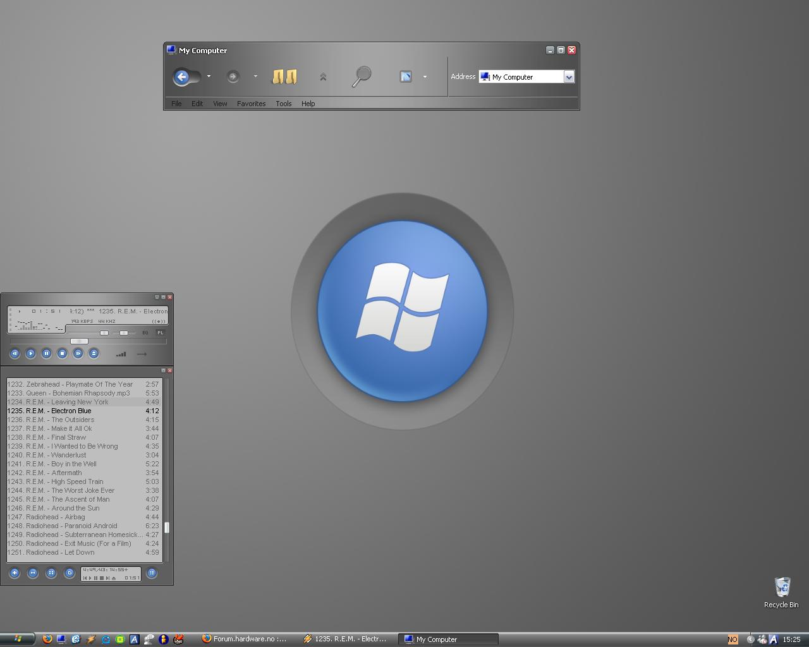Go up one folder level

coord(323,77)
